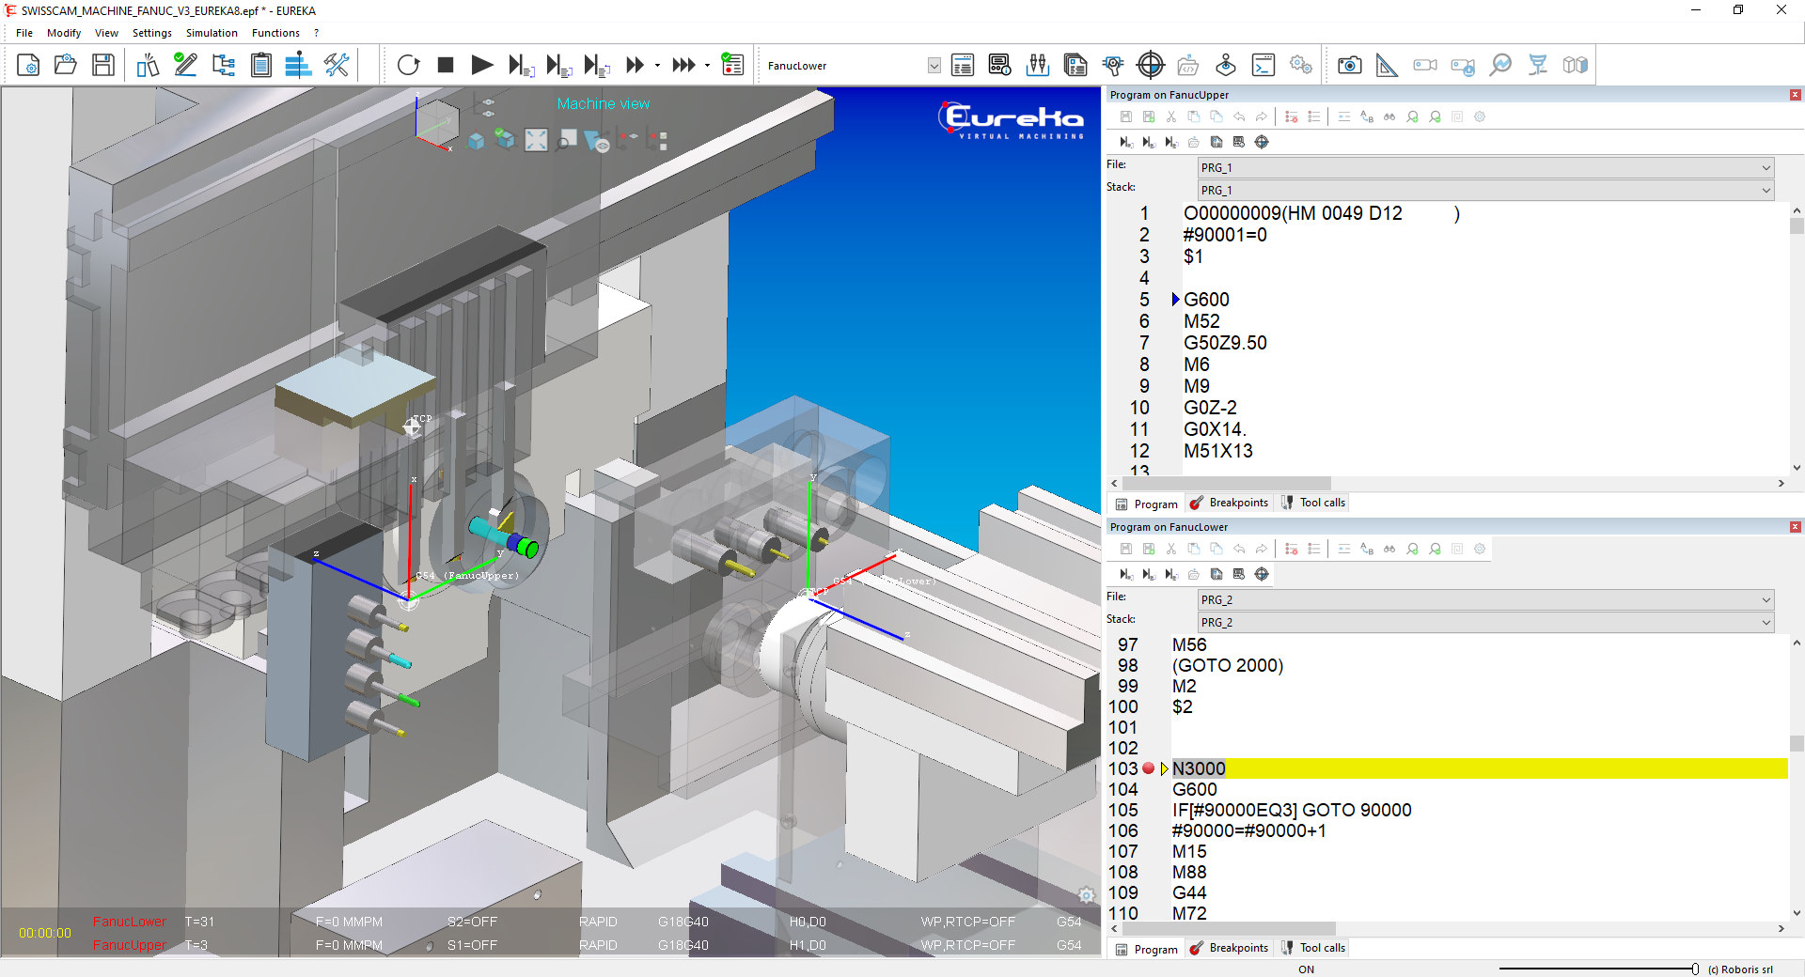Close the Program on FanucLower panel

pyautogui.click(x=1795, y=527)
